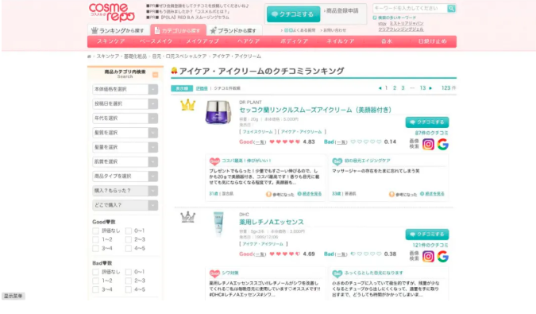Check Good 評価なし checkbox
536x314 pixels.
pyautogui.click(x=96, y=231)
